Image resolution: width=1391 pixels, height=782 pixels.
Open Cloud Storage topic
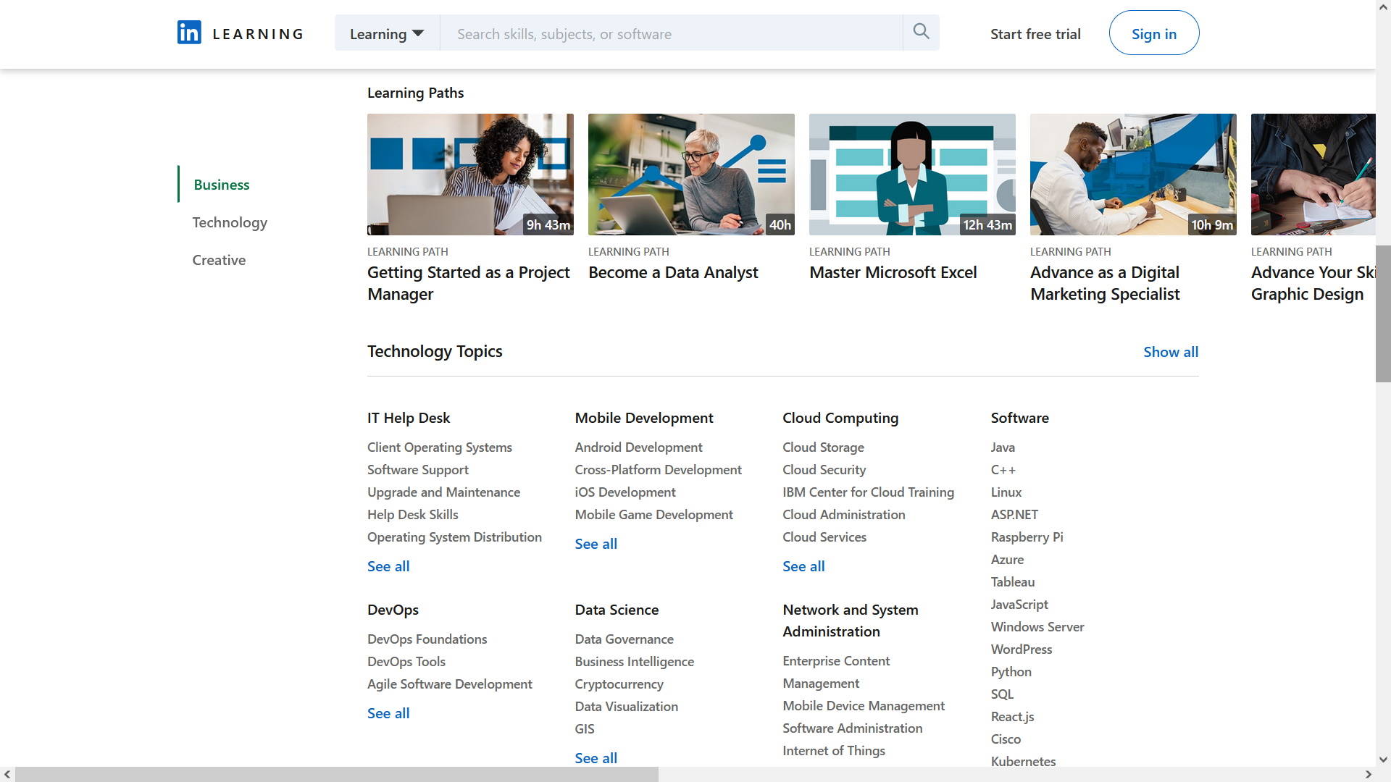(823, 447)
